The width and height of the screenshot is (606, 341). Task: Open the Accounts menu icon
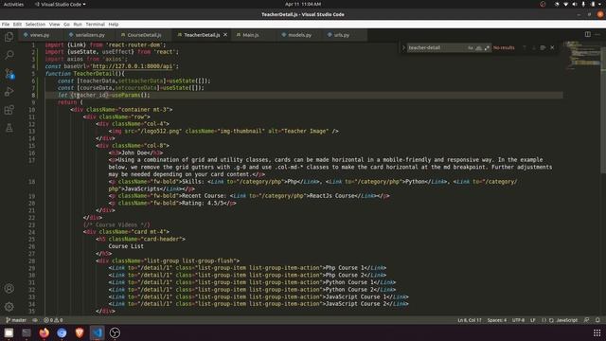click(x=9, y=288)
